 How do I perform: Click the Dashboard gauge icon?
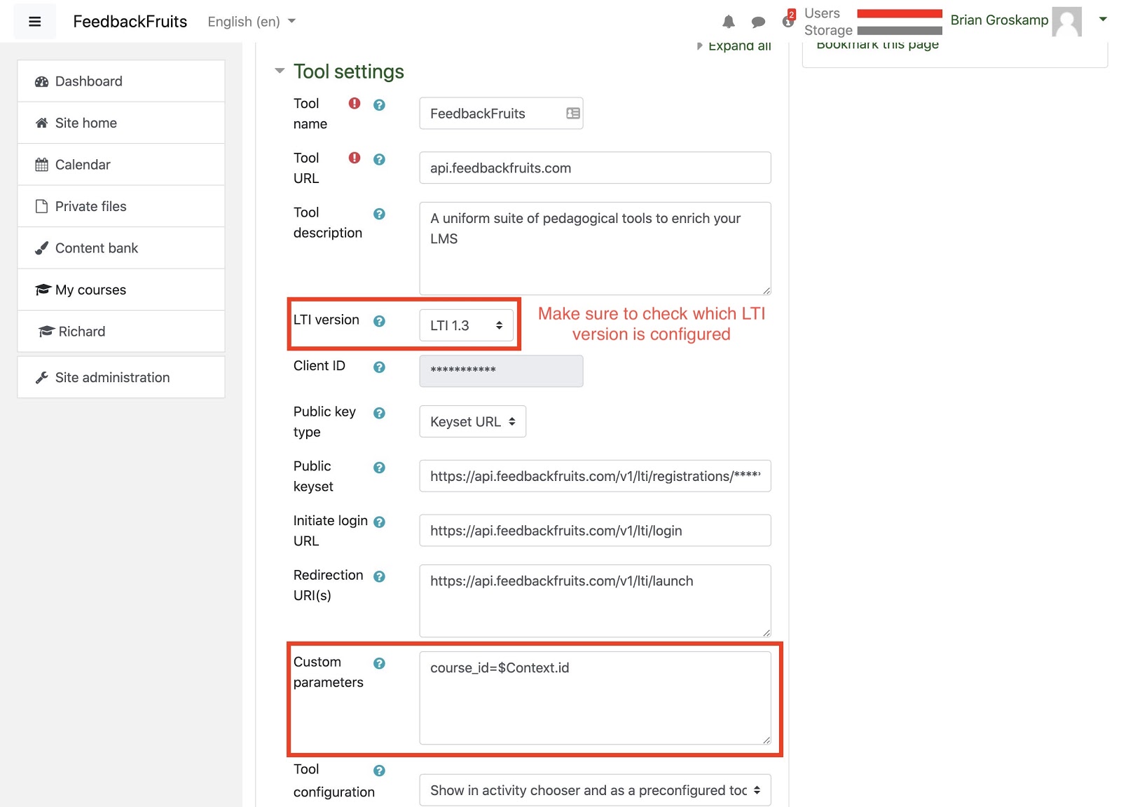tap(42, 81)
